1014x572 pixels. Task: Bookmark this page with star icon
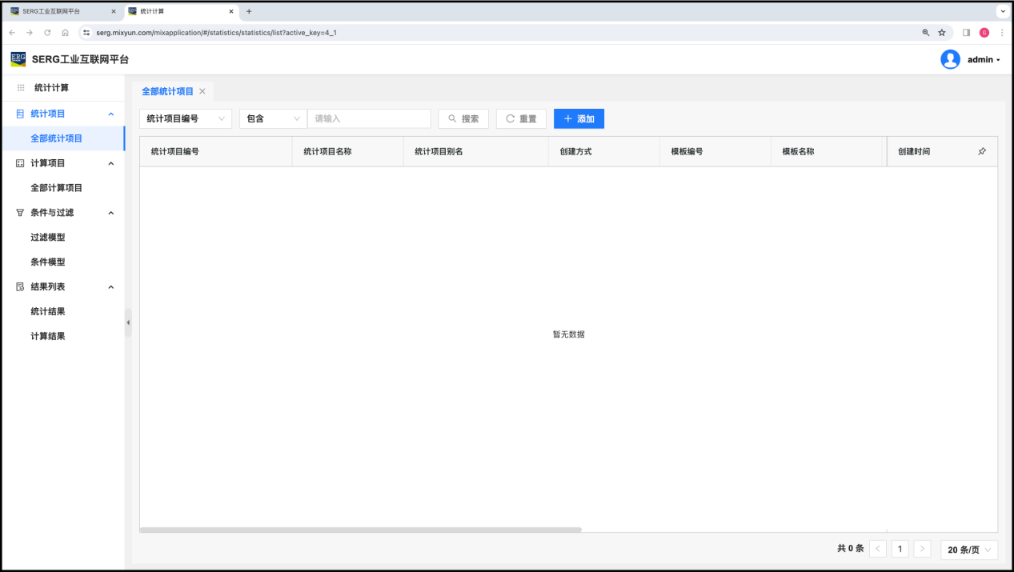942,33
